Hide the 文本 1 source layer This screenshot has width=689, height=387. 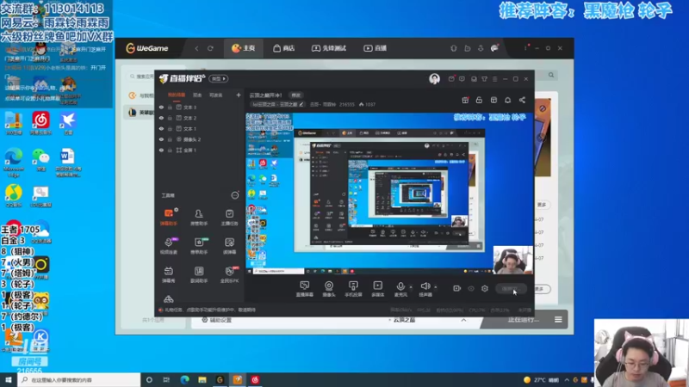coord(161,128)
